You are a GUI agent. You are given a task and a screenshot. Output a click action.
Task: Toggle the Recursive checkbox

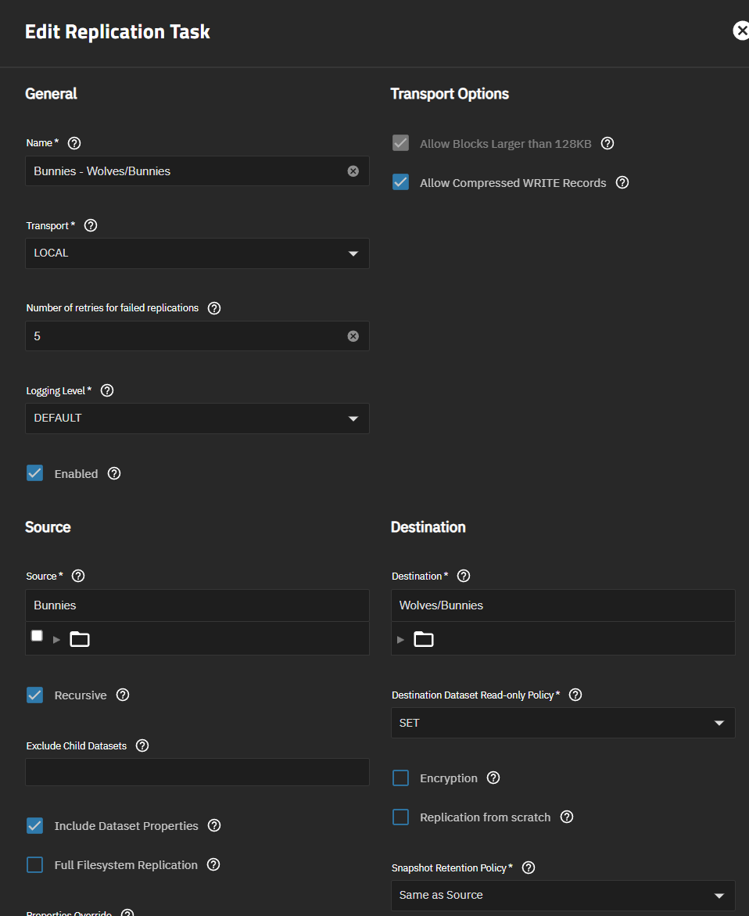tap(35, 695)
